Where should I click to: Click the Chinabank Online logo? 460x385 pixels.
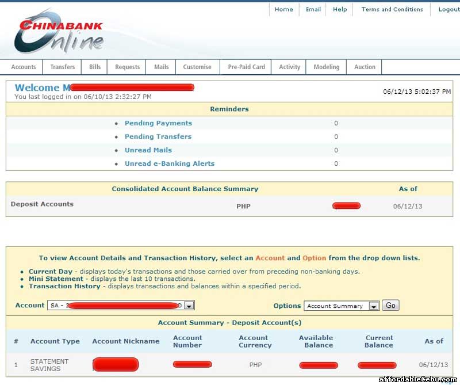(59, 32)
